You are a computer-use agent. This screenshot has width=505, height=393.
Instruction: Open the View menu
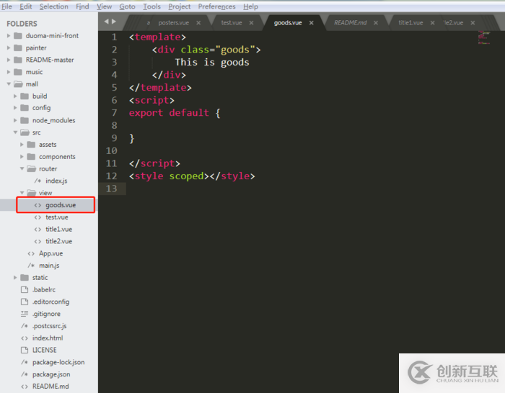105,6
